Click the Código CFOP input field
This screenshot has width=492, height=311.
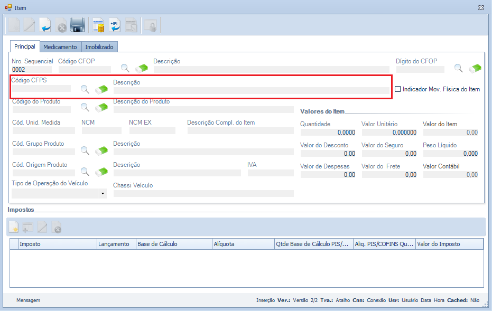coord(85,69)
